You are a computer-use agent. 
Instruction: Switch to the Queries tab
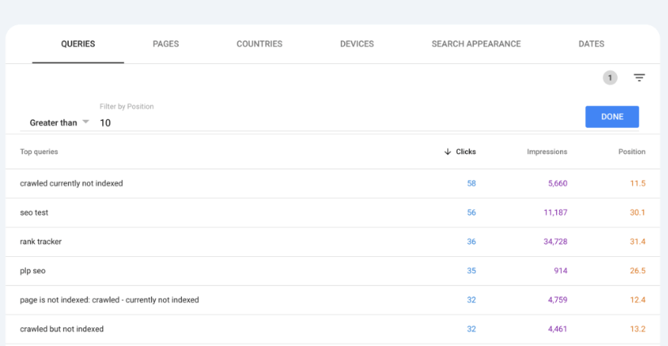tap(78, 44)
